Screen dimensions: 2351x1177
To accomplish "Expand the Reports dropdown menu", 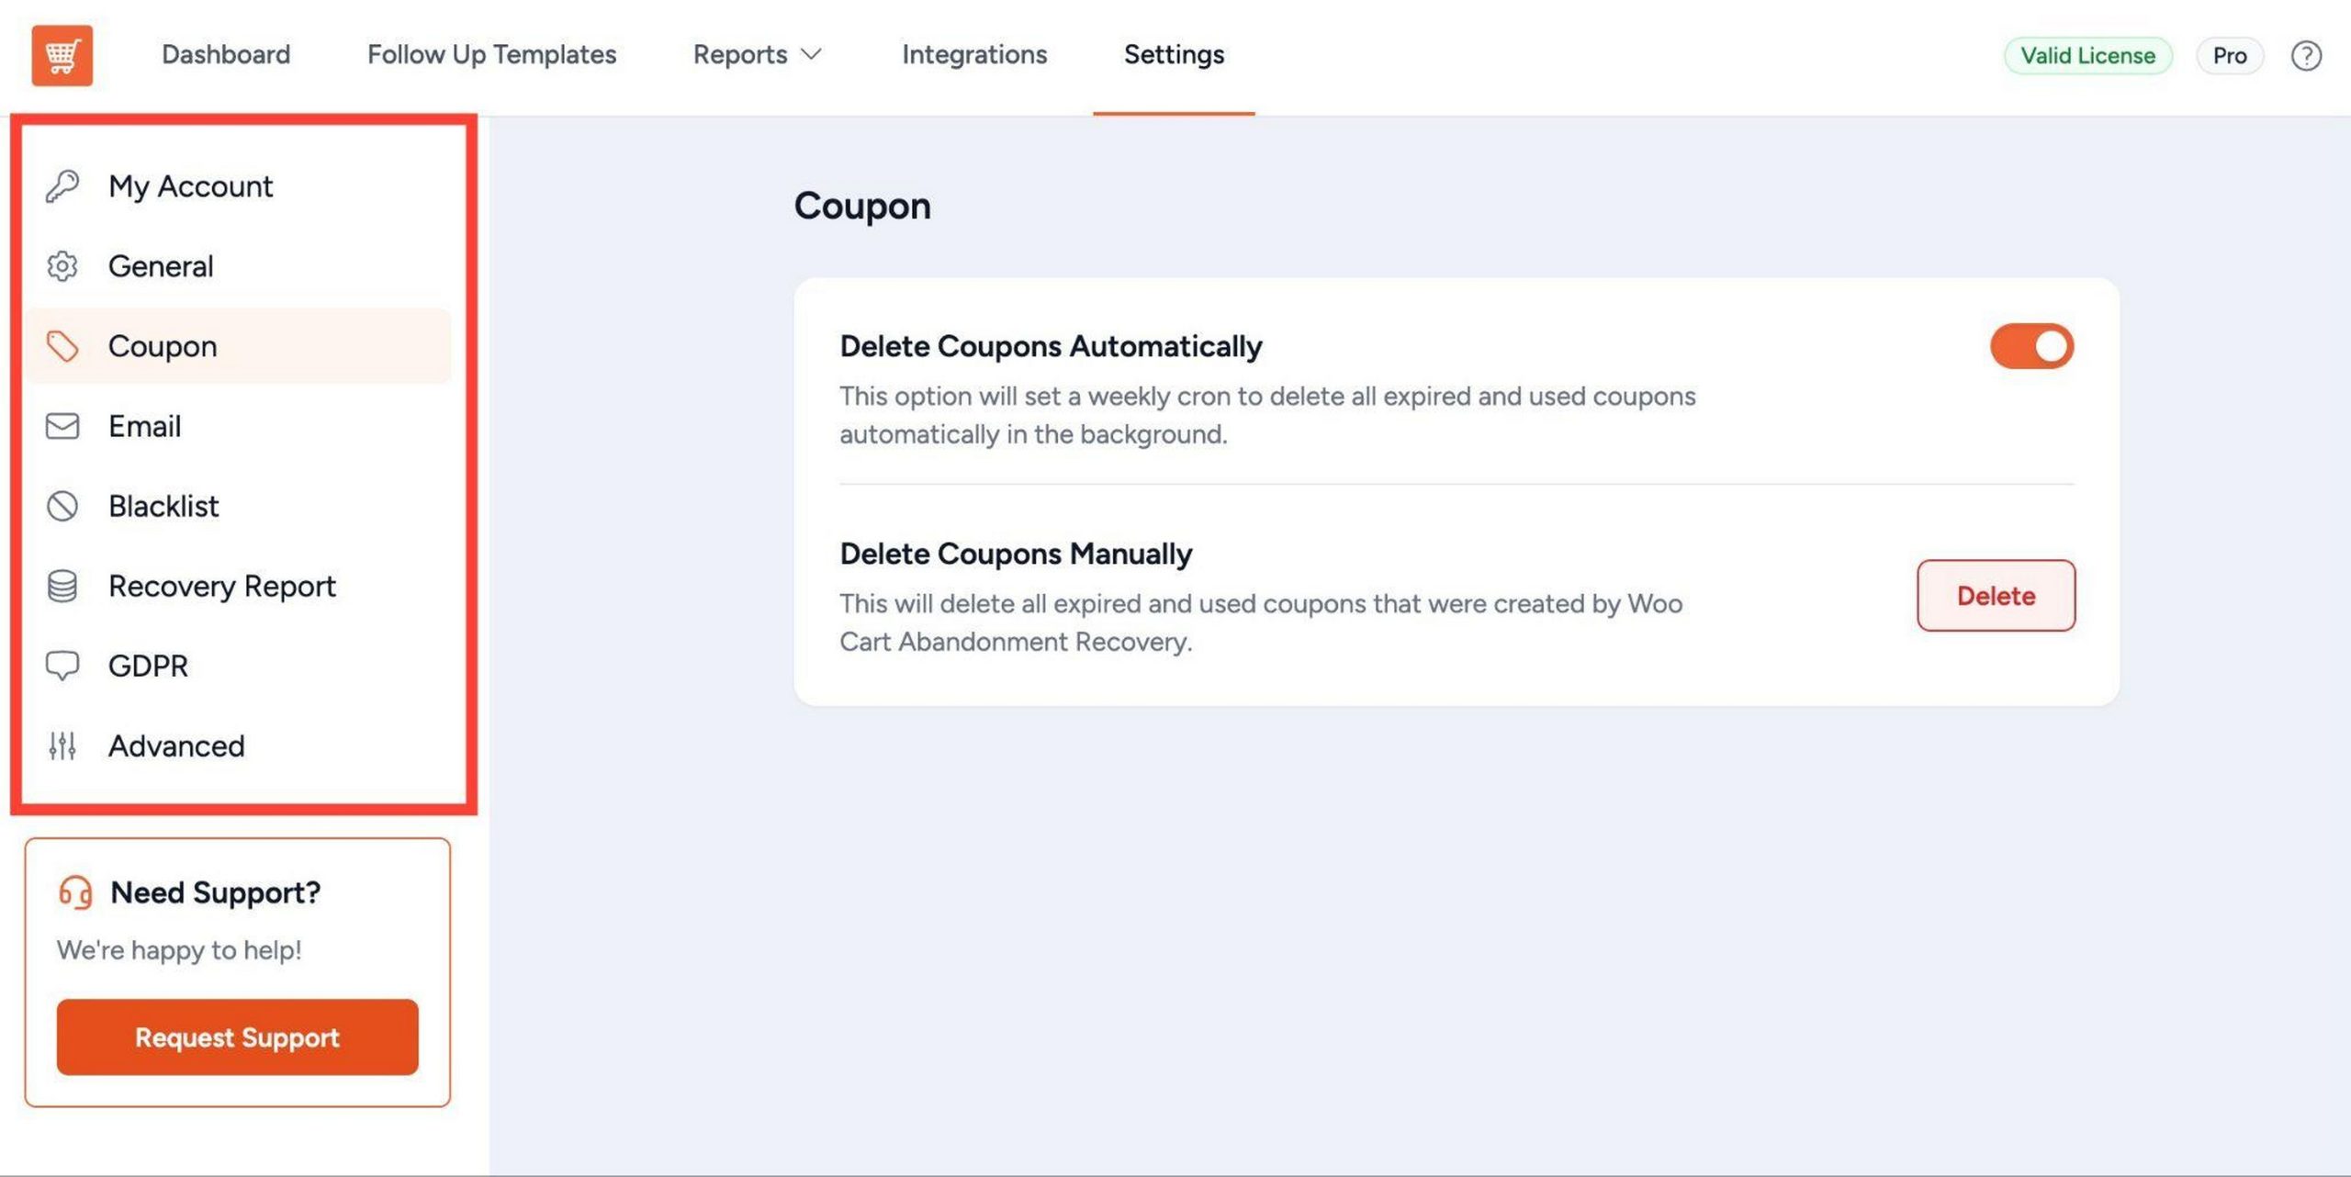I will click(x=758, y=54).
